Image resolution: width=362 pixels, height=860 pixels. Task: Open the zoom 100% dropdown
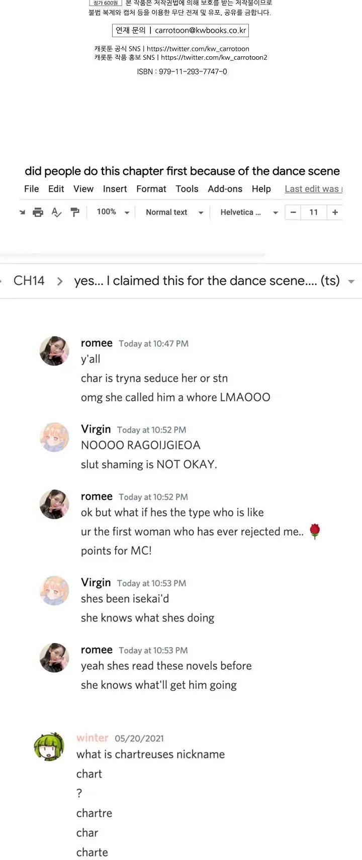[x=113, y=212]
